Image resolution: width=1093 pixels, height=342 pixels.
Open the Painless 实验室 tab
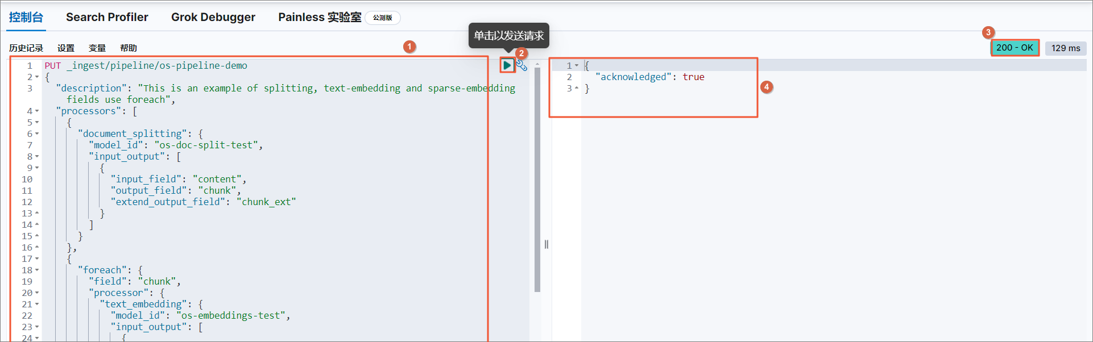[x=320, y=17]
